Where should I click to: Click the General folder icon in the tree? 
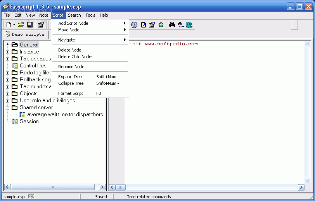coord(15,45)
